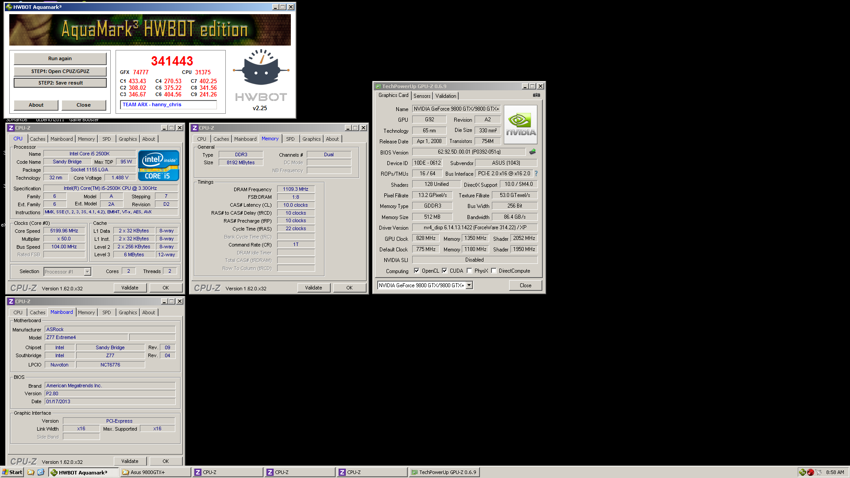The height and width of the screenshot is (478, 850).
Task: Toggle the CUDA checkbox
Action: (444, 271)
